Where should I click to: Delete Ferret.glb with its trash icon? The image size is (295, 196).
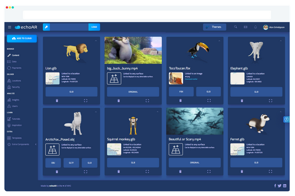pyautogui.click(x=242, y=171)
